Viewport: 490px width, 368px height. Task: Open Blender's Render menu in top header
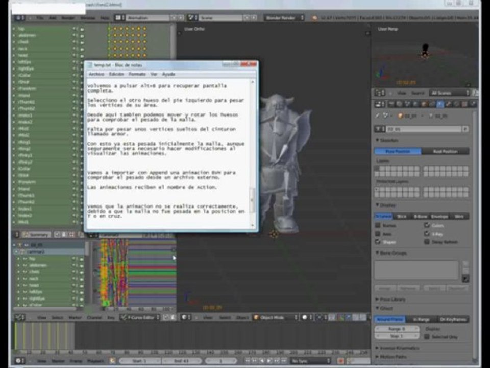click(68, 18)
